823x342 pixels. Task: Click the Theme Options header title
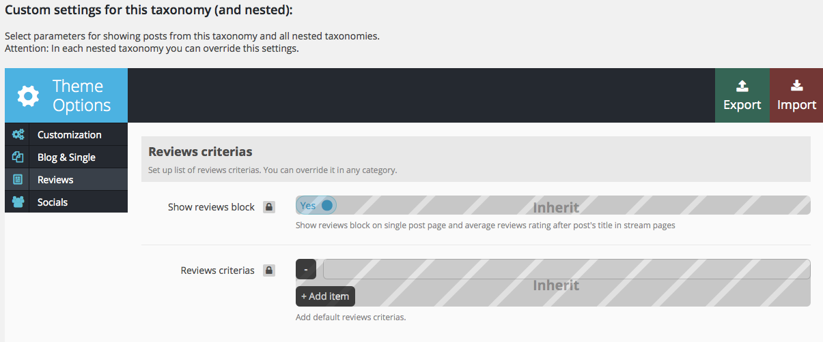82,96
